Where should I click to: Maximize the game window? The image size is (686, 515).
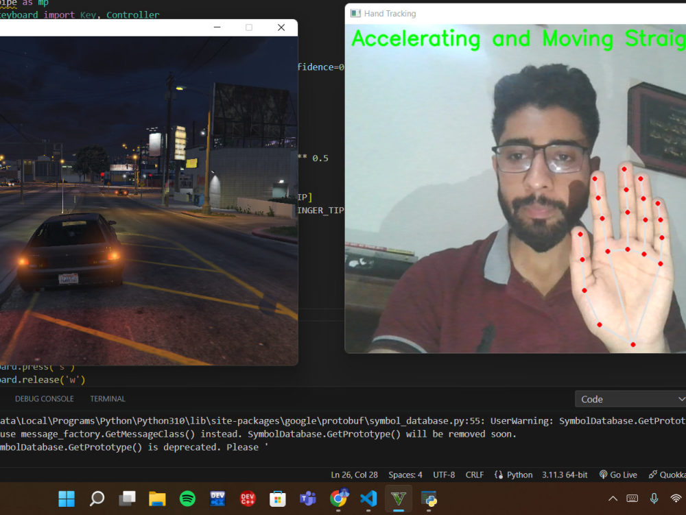(249, 27)
